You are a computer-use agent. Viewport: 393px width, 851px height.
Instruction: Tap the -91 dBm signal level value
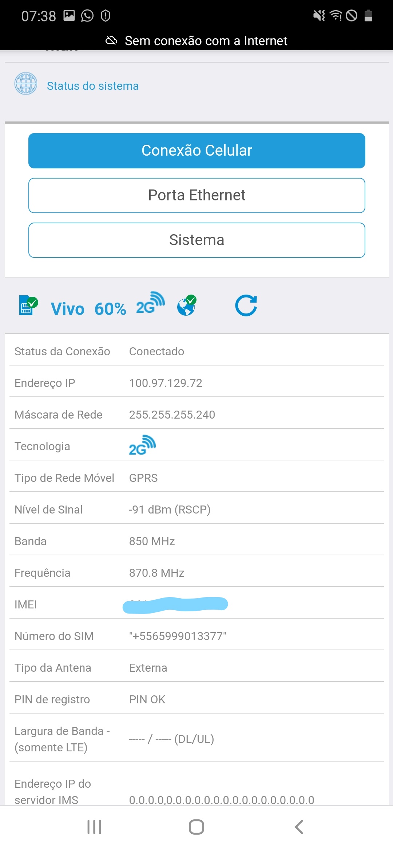coord(170,510)
